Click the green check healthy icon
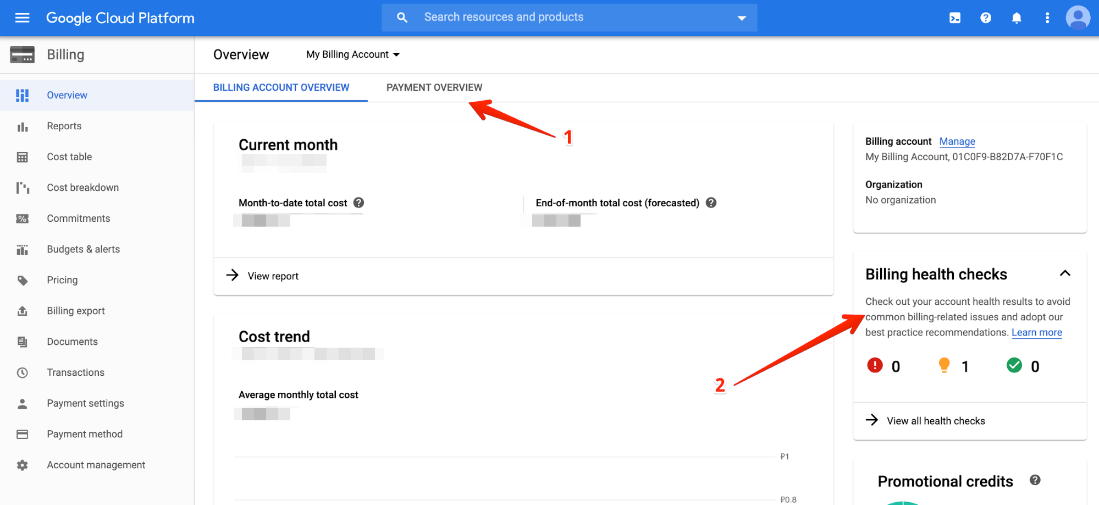The height and width of the screenshot is (505, 1099). (x=1014, y=365)
